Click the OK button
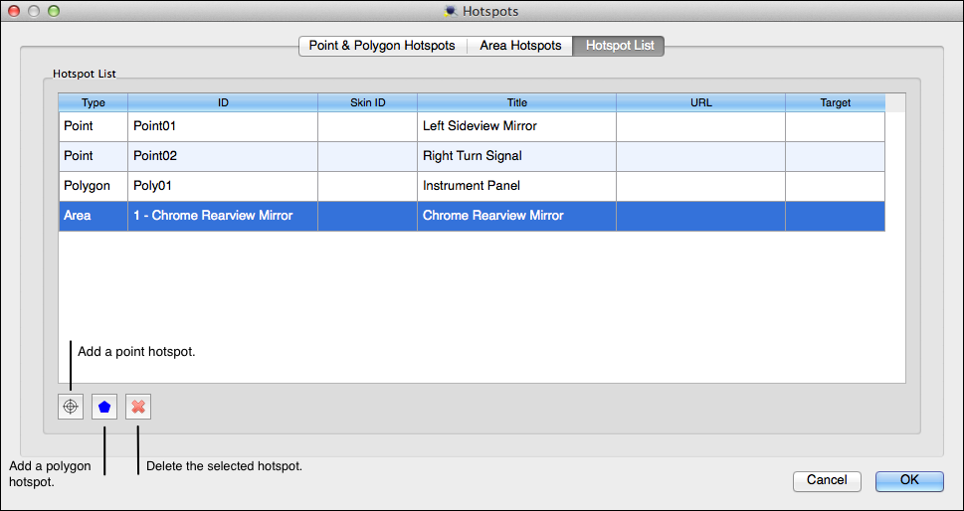964x511 pixels. tap(908, 480)
